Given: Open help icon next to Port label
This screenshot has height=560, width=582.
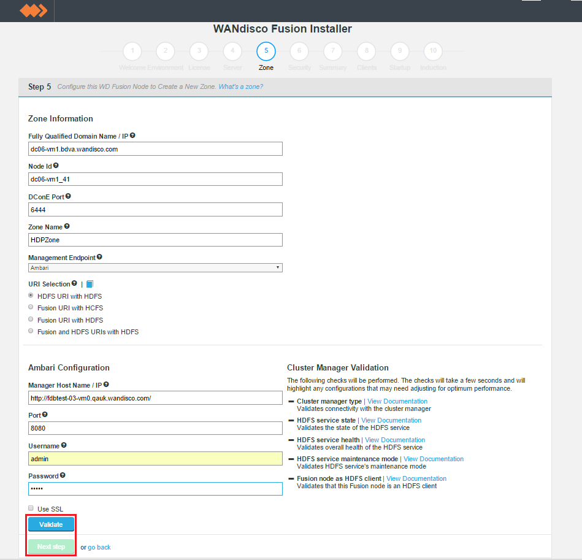Looking at the screenshot, I should (45, 415).
